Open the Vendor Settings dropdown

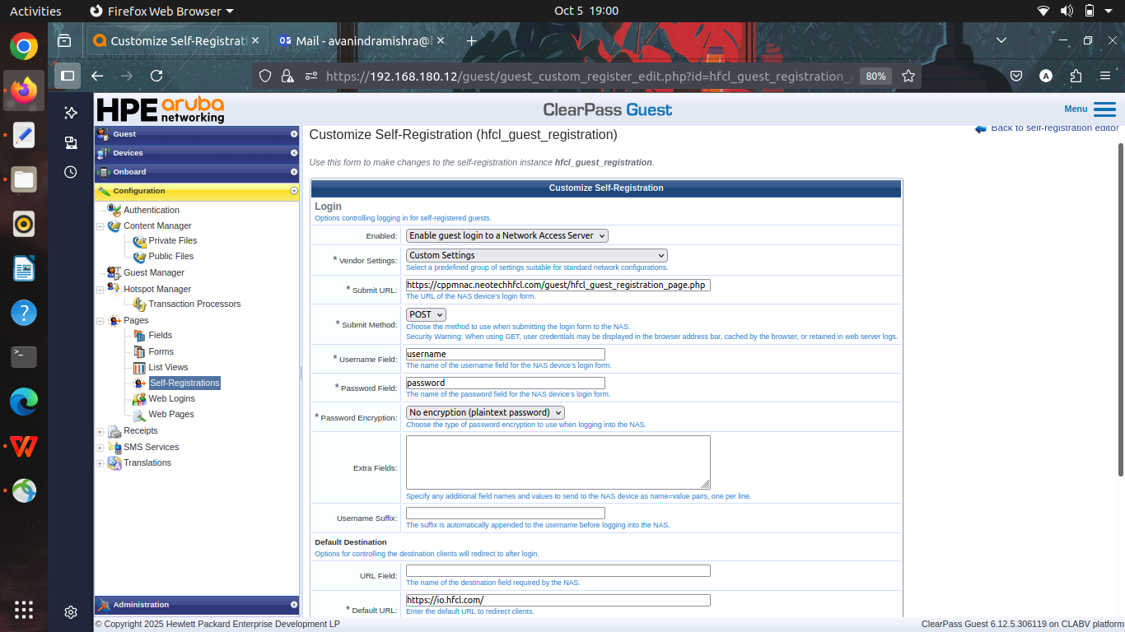537,255
